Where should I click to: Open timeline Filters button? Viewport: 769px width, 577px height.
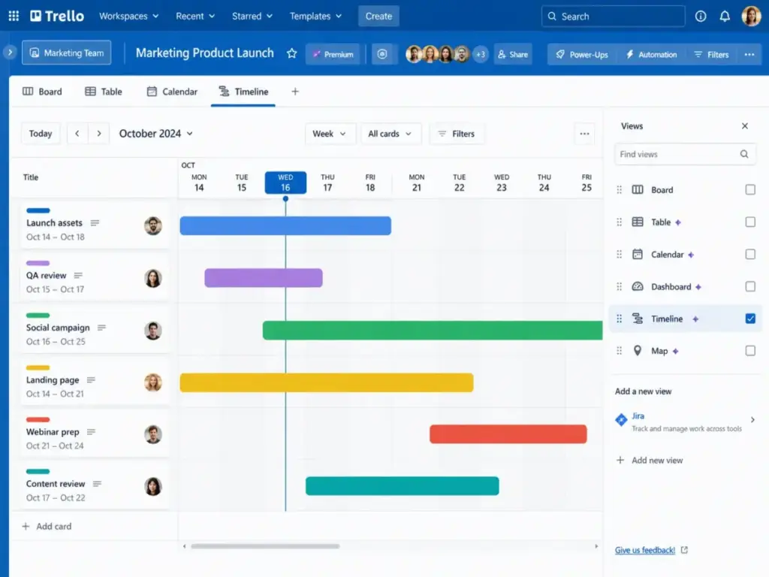457,134
